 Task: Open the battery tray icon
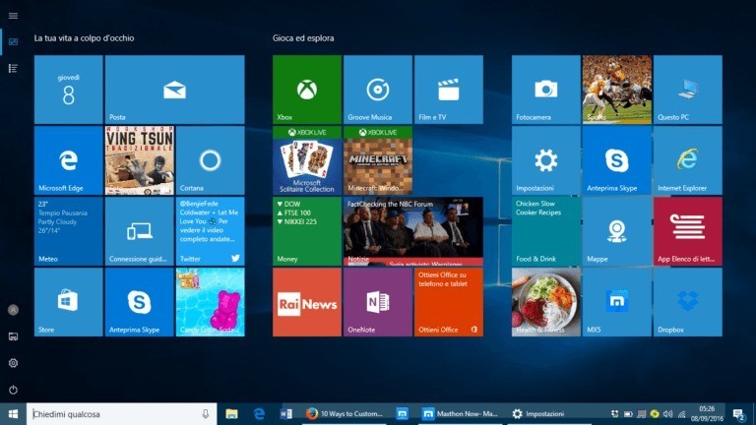click(x=628, y=414)
